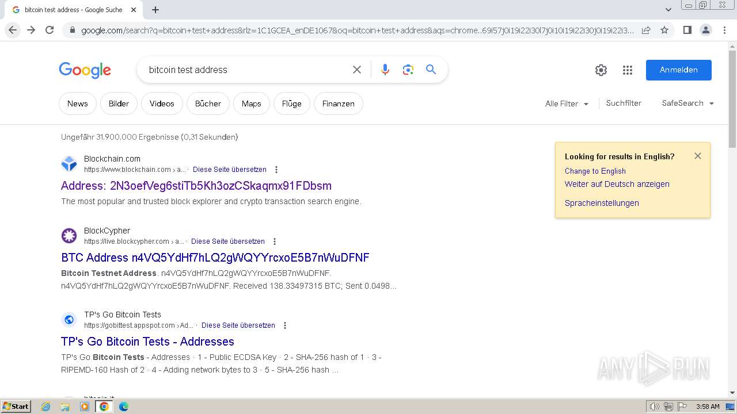Select the Flüge filter tab
The image size is (737, 414).
click(292, 103)
